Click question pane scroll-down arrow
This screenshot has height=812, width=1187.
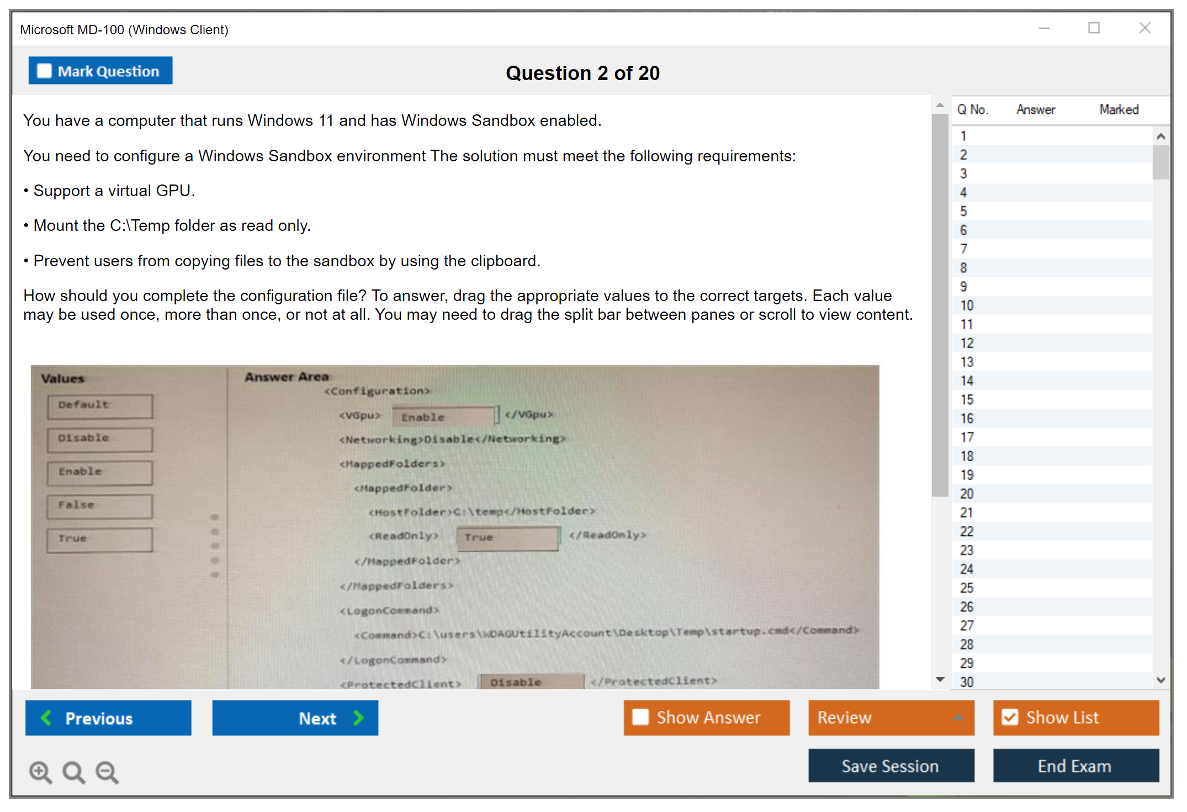(x=940, y=679)
